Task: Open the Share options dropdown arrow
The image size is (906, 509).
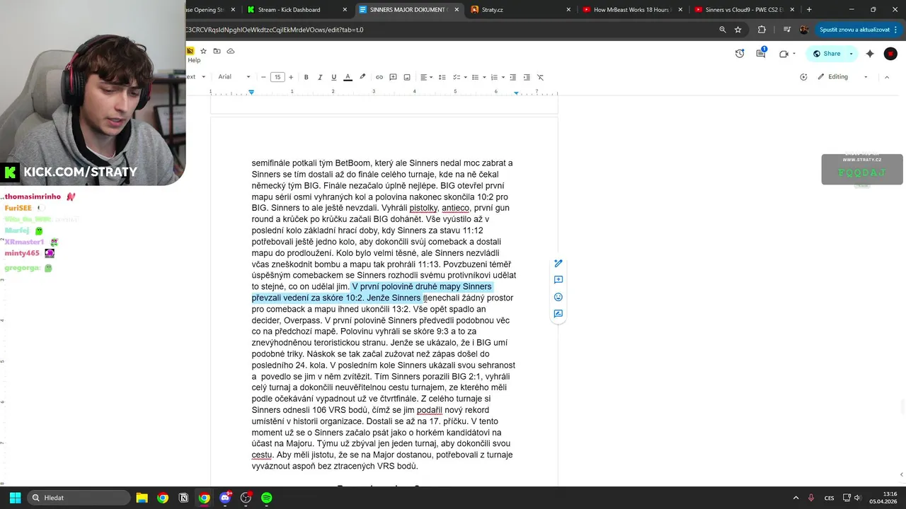Action: [851, 54]
